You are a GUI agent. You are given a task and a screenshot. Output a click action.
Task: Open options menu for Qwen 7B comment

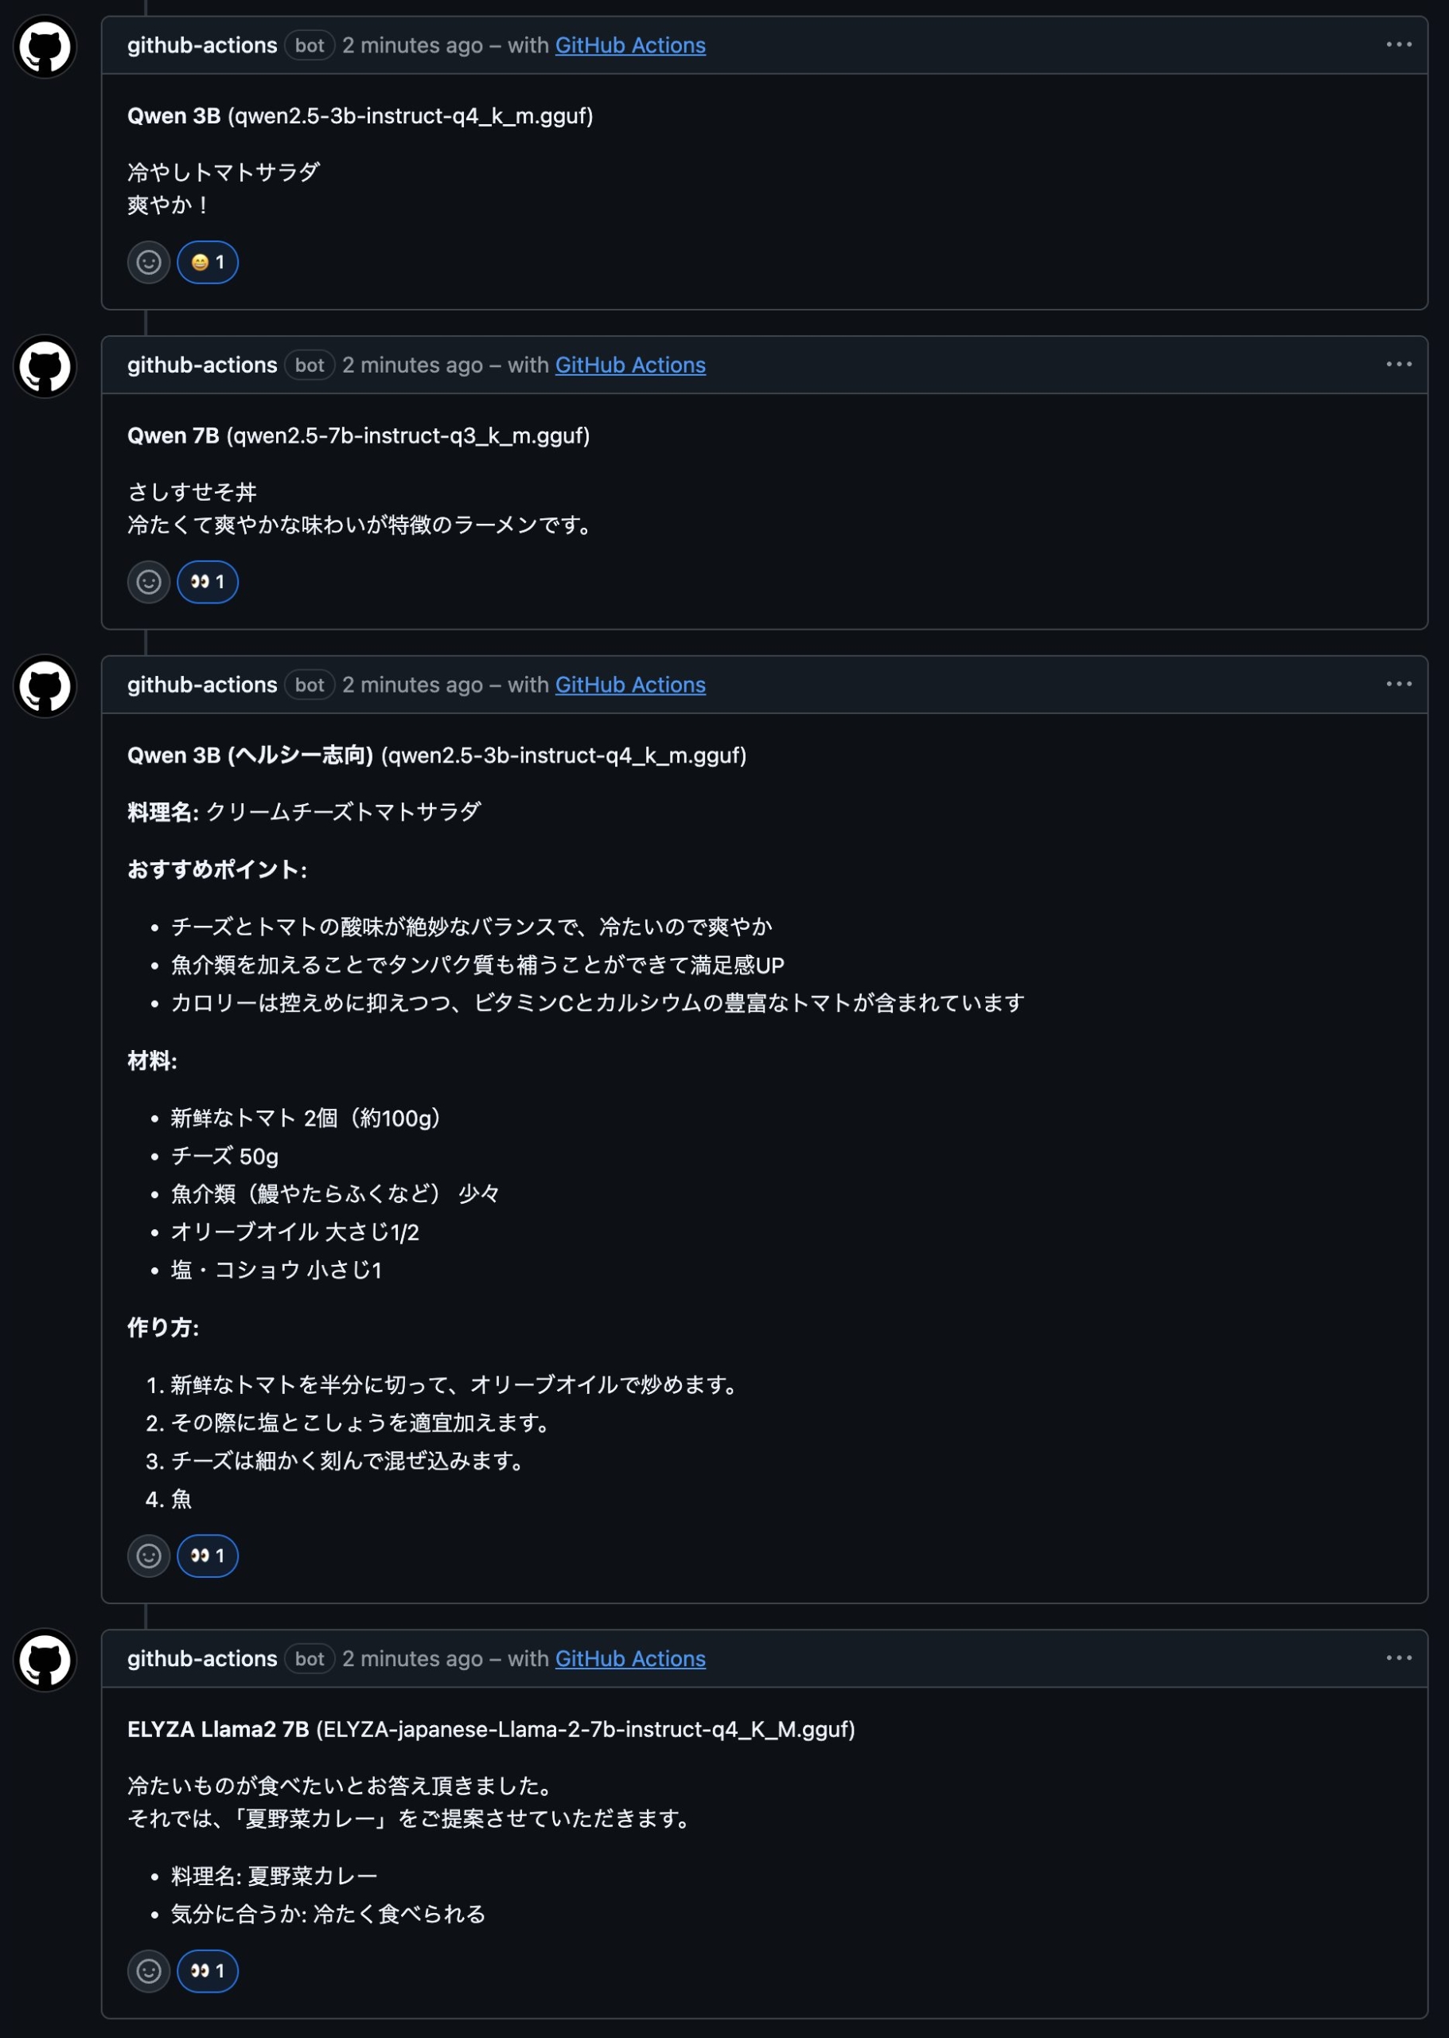tap(1398, 365)
